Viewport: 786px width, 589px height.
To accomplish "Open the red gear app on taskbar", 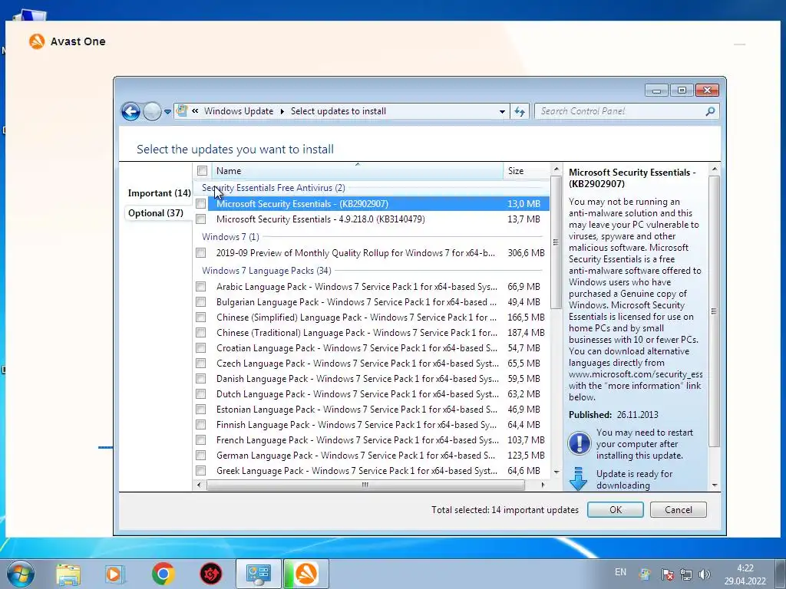I will pyautogui.click(x=210, y=574).
